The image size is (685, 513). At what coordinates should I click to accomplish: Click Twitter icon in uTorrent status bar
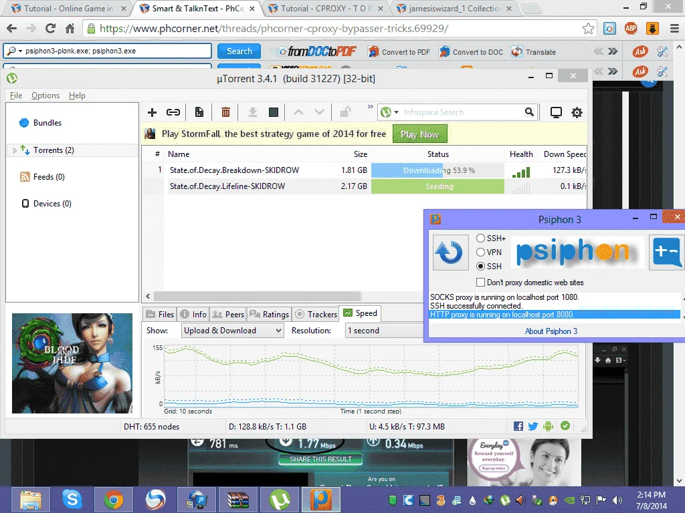pyautogui.click(x=533, y=426)
